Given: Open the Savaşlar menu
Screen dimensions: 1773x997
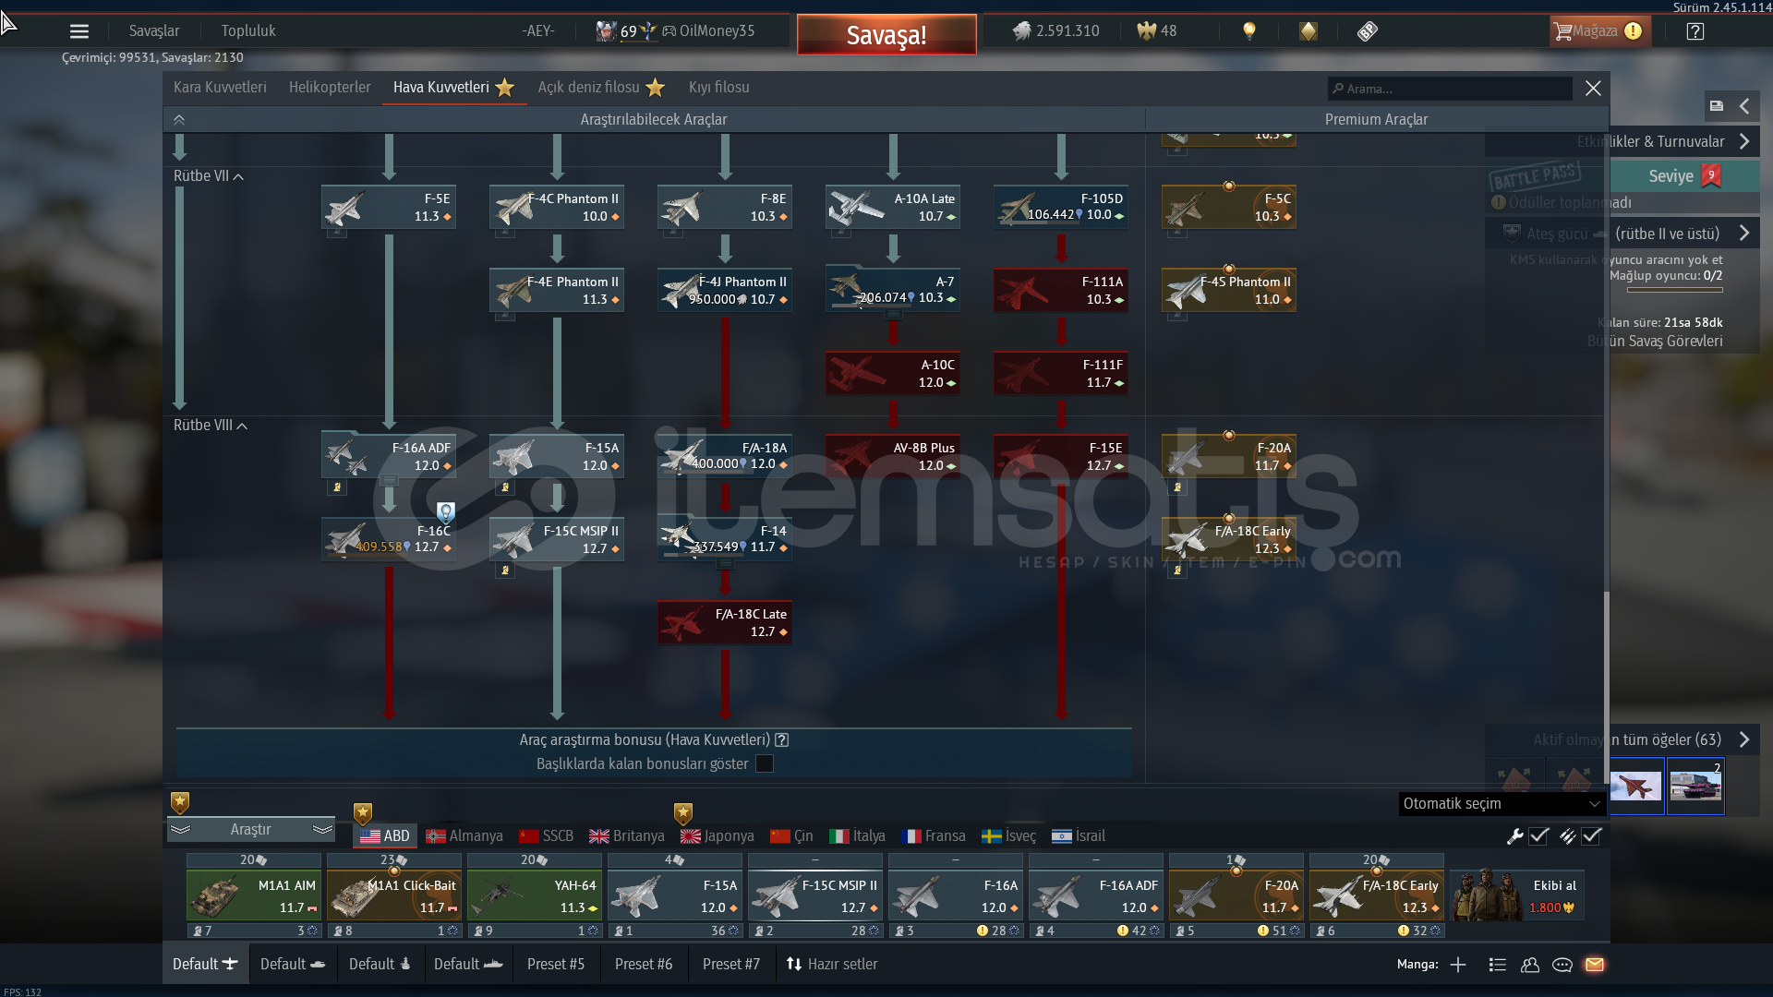Looking at the screenshot, I should [x=154, y=31].
